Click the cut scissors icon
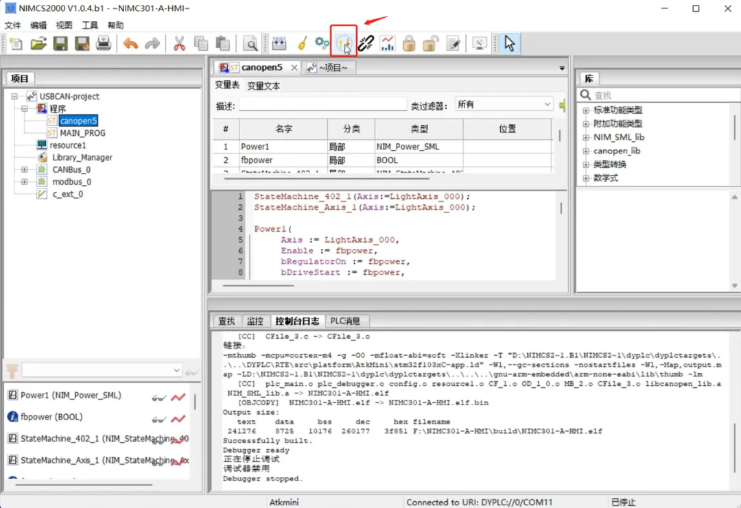The width and height of the screenshot is (741, 508). (179, 43)
